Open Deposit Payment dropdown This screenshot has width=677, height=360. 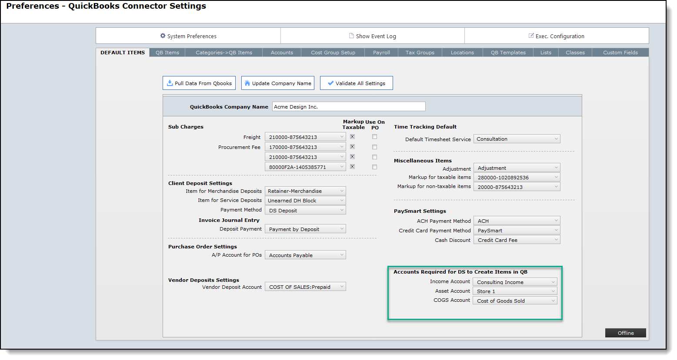click(305, 229)
